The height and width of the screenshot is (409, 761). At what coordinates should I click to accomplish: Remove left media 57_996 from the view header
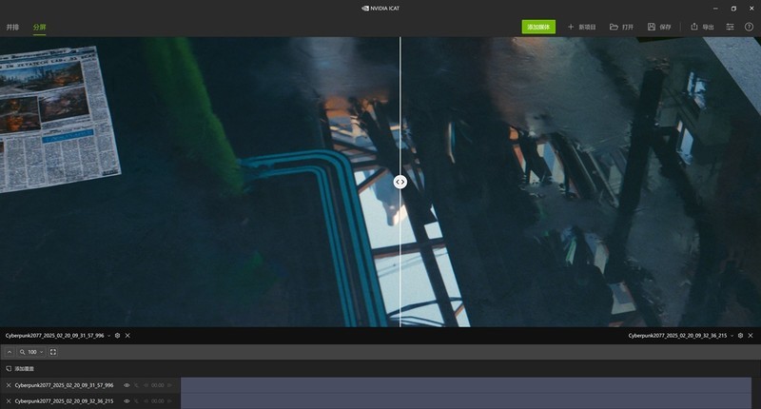click(127, 336)
